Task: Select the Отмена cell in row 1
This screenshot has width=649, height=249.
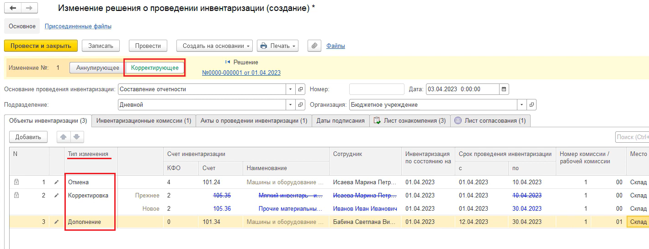Action: pyautogui.click(x=90, y=182)
